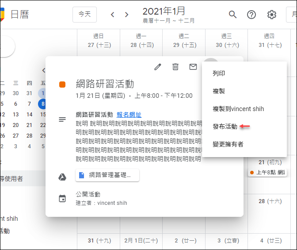The height and width of the screenshot is (250, 297).
Task: Click event time 上午8:00 - 下午12:00 text
Action: (164, 96)
